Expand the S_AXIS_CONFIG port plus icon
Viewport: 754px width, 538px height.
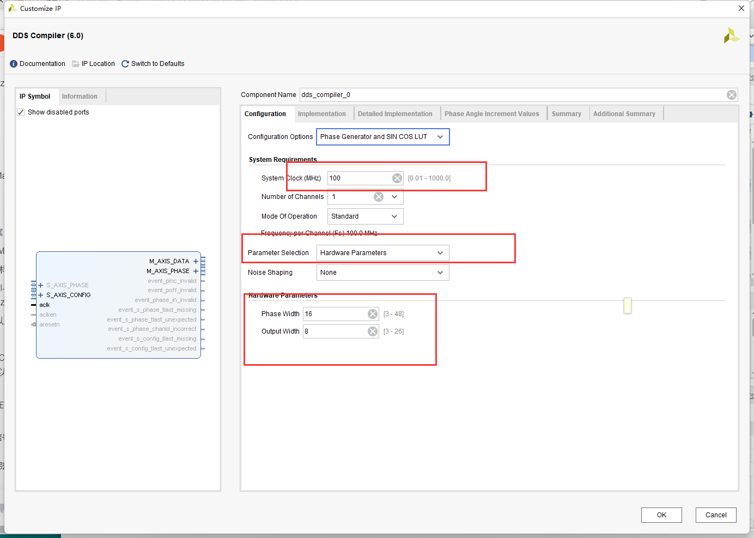[41, 295]
